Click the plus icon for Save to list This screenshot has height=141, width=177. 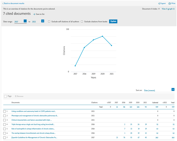34,14
